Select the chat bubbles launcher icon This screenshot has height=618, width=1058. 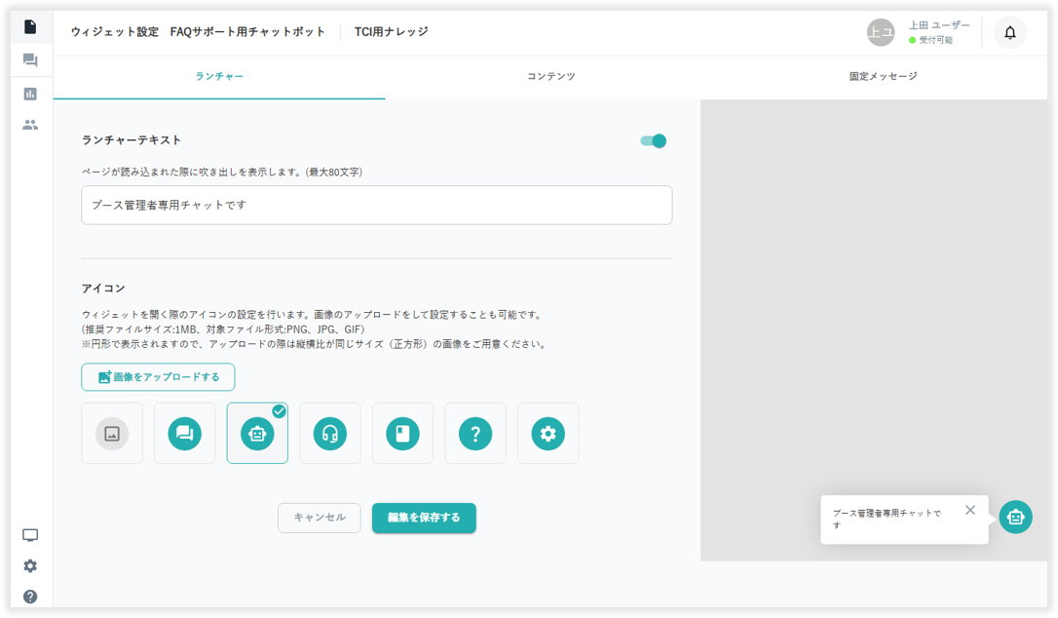pos(185,434)
